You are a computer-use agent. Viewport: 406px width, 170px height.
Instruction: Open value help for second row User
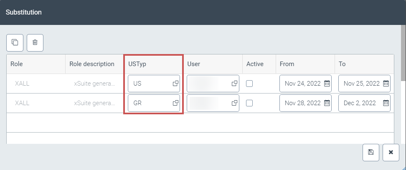[x=235, y=103]
